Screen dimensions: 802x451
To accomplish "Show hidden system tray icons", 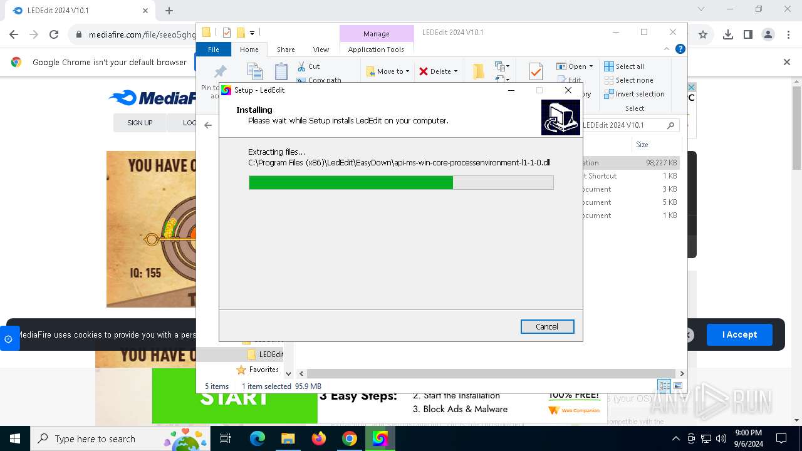I will coord(675,438).
